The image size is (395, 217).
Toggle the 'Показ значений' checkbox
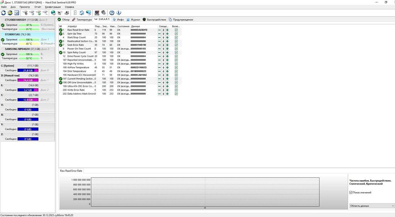(x=351, y=192)
